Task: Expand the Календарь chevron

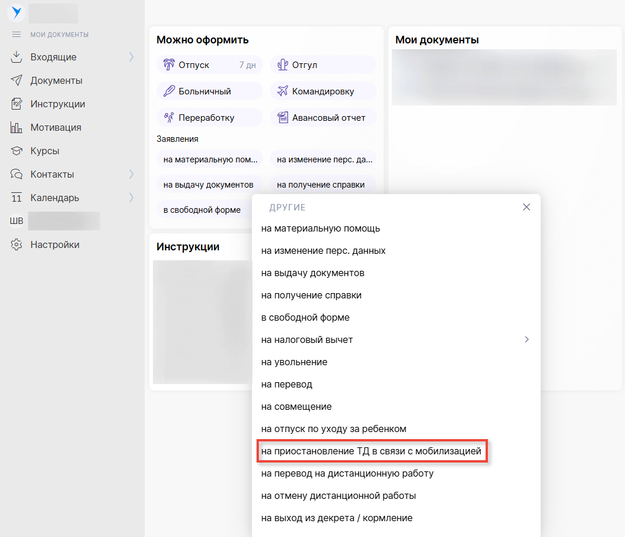Action: (131, 198)
